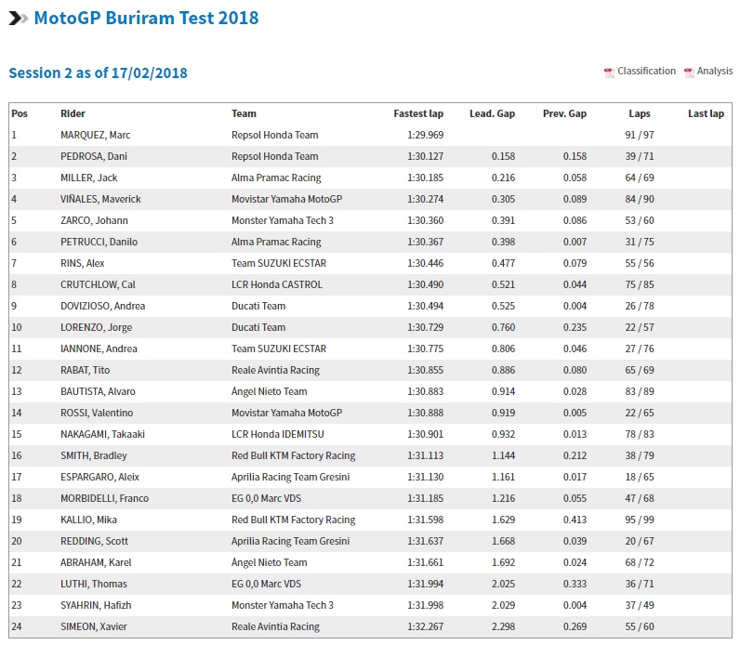
Task: Click Ducati Team in Lorenzo's row
Action: pos(258,327)
